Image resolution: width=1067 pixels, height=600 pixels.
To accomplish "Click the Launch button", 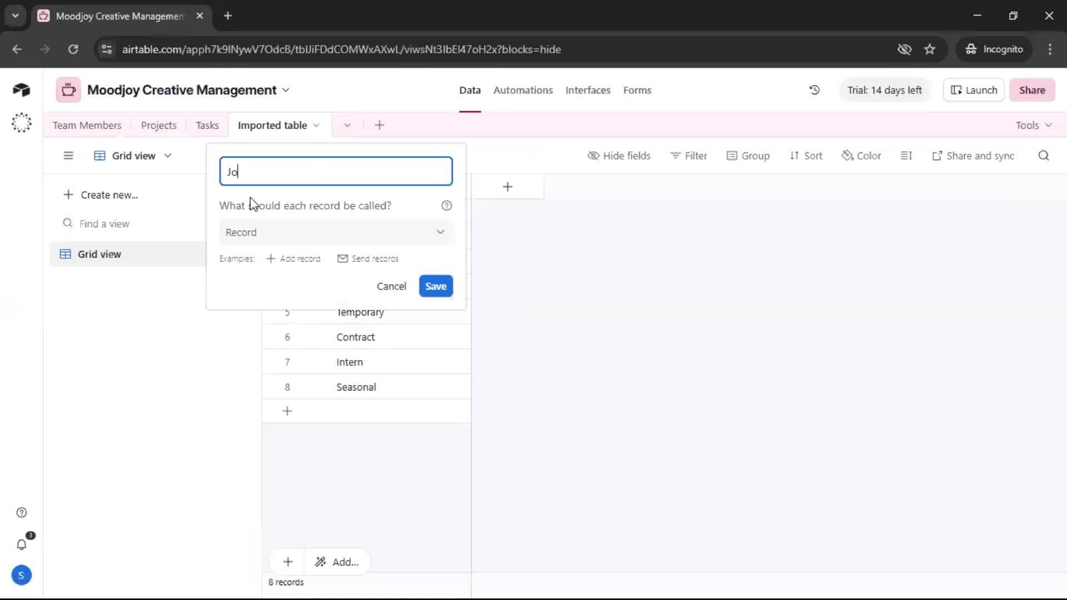I will (x=974, y=90).
